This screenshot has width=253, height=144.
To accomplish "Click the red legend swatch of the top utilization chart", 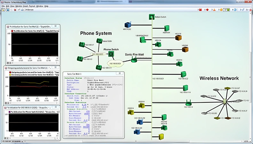I will (x=12, y=31).
